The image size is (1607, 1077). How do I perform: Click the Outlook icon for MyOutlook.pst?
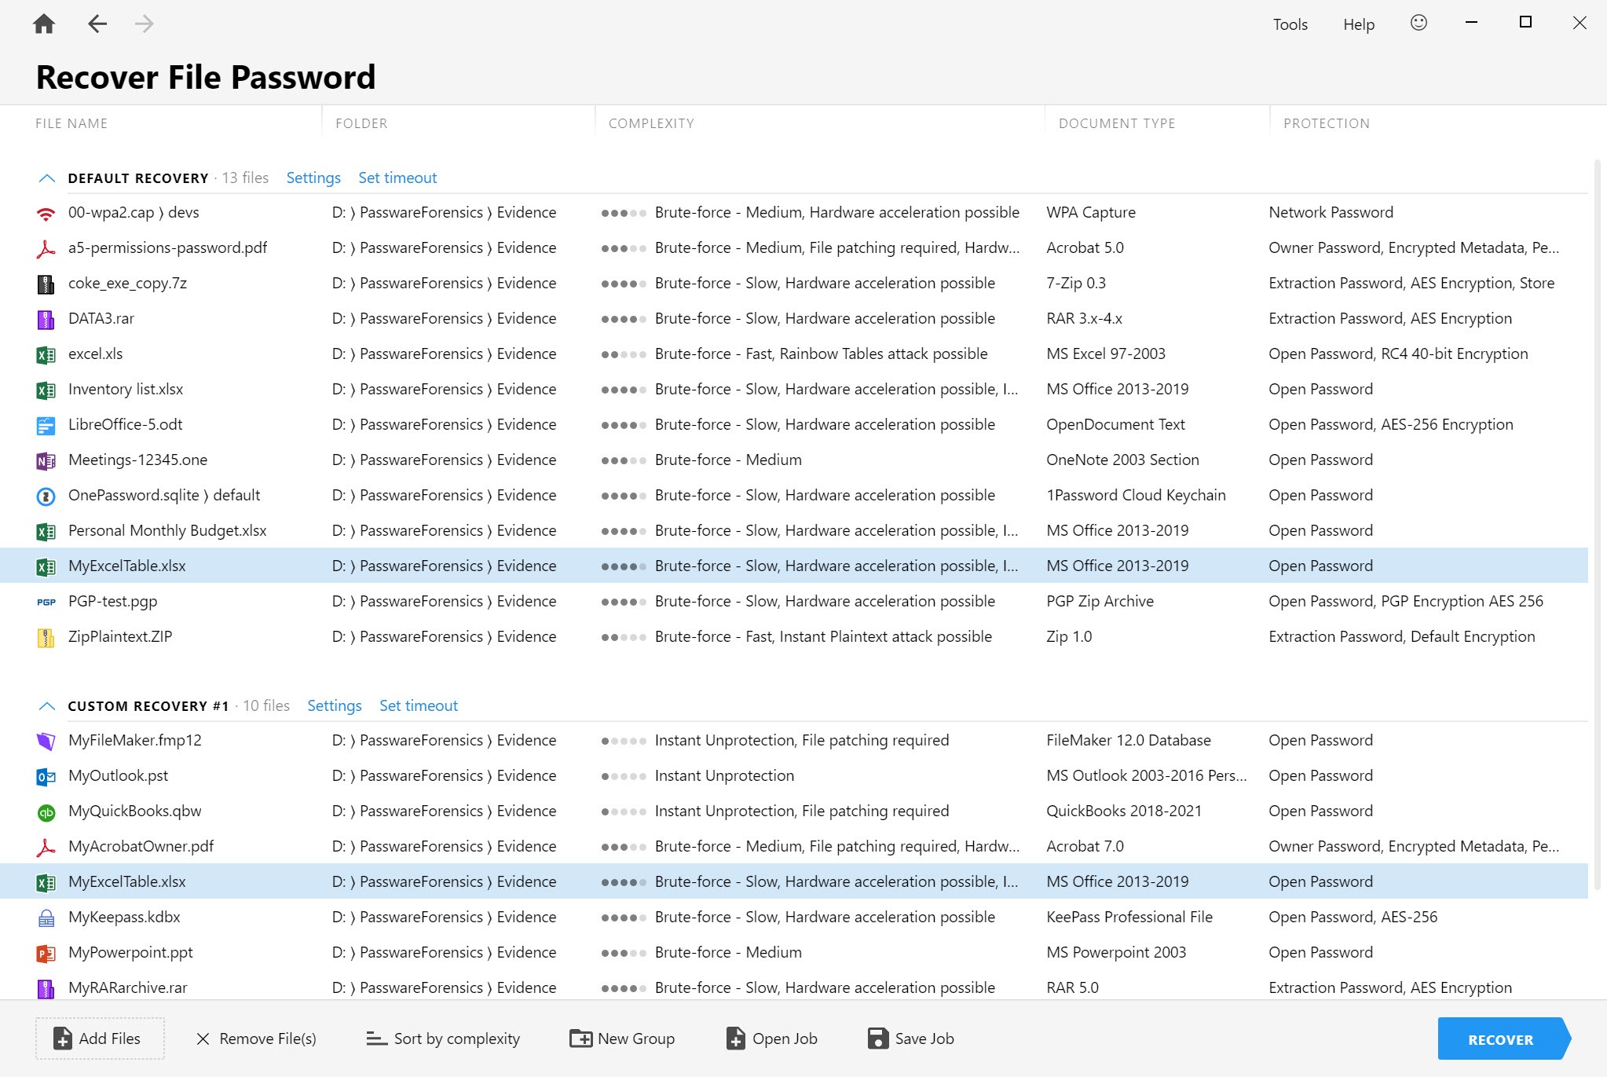pos(46,776)
